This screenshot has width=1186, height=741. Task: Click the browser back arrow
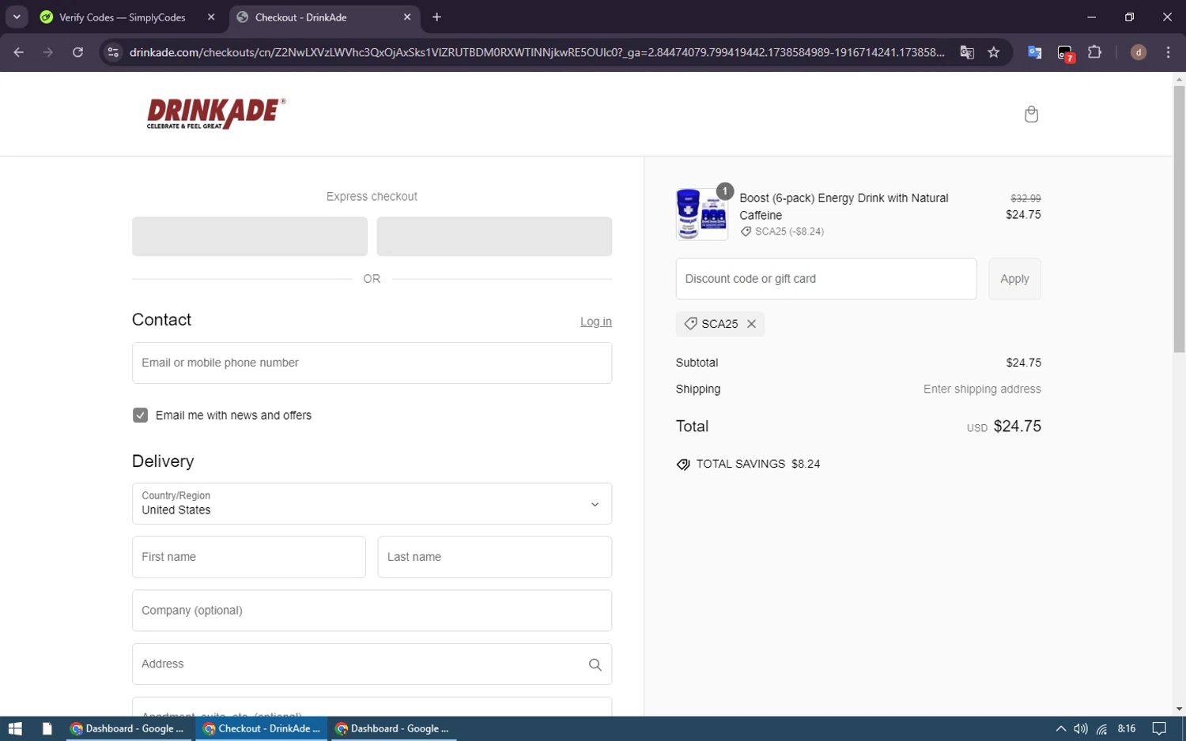tap(19, 52)
